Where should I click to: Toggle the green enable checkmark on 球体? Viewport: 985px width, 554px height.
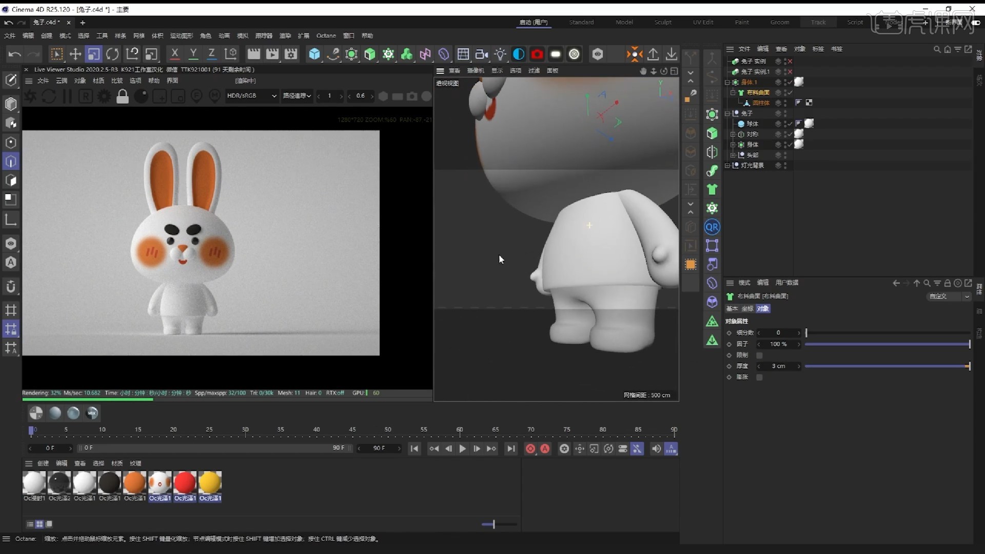(790, 124)
